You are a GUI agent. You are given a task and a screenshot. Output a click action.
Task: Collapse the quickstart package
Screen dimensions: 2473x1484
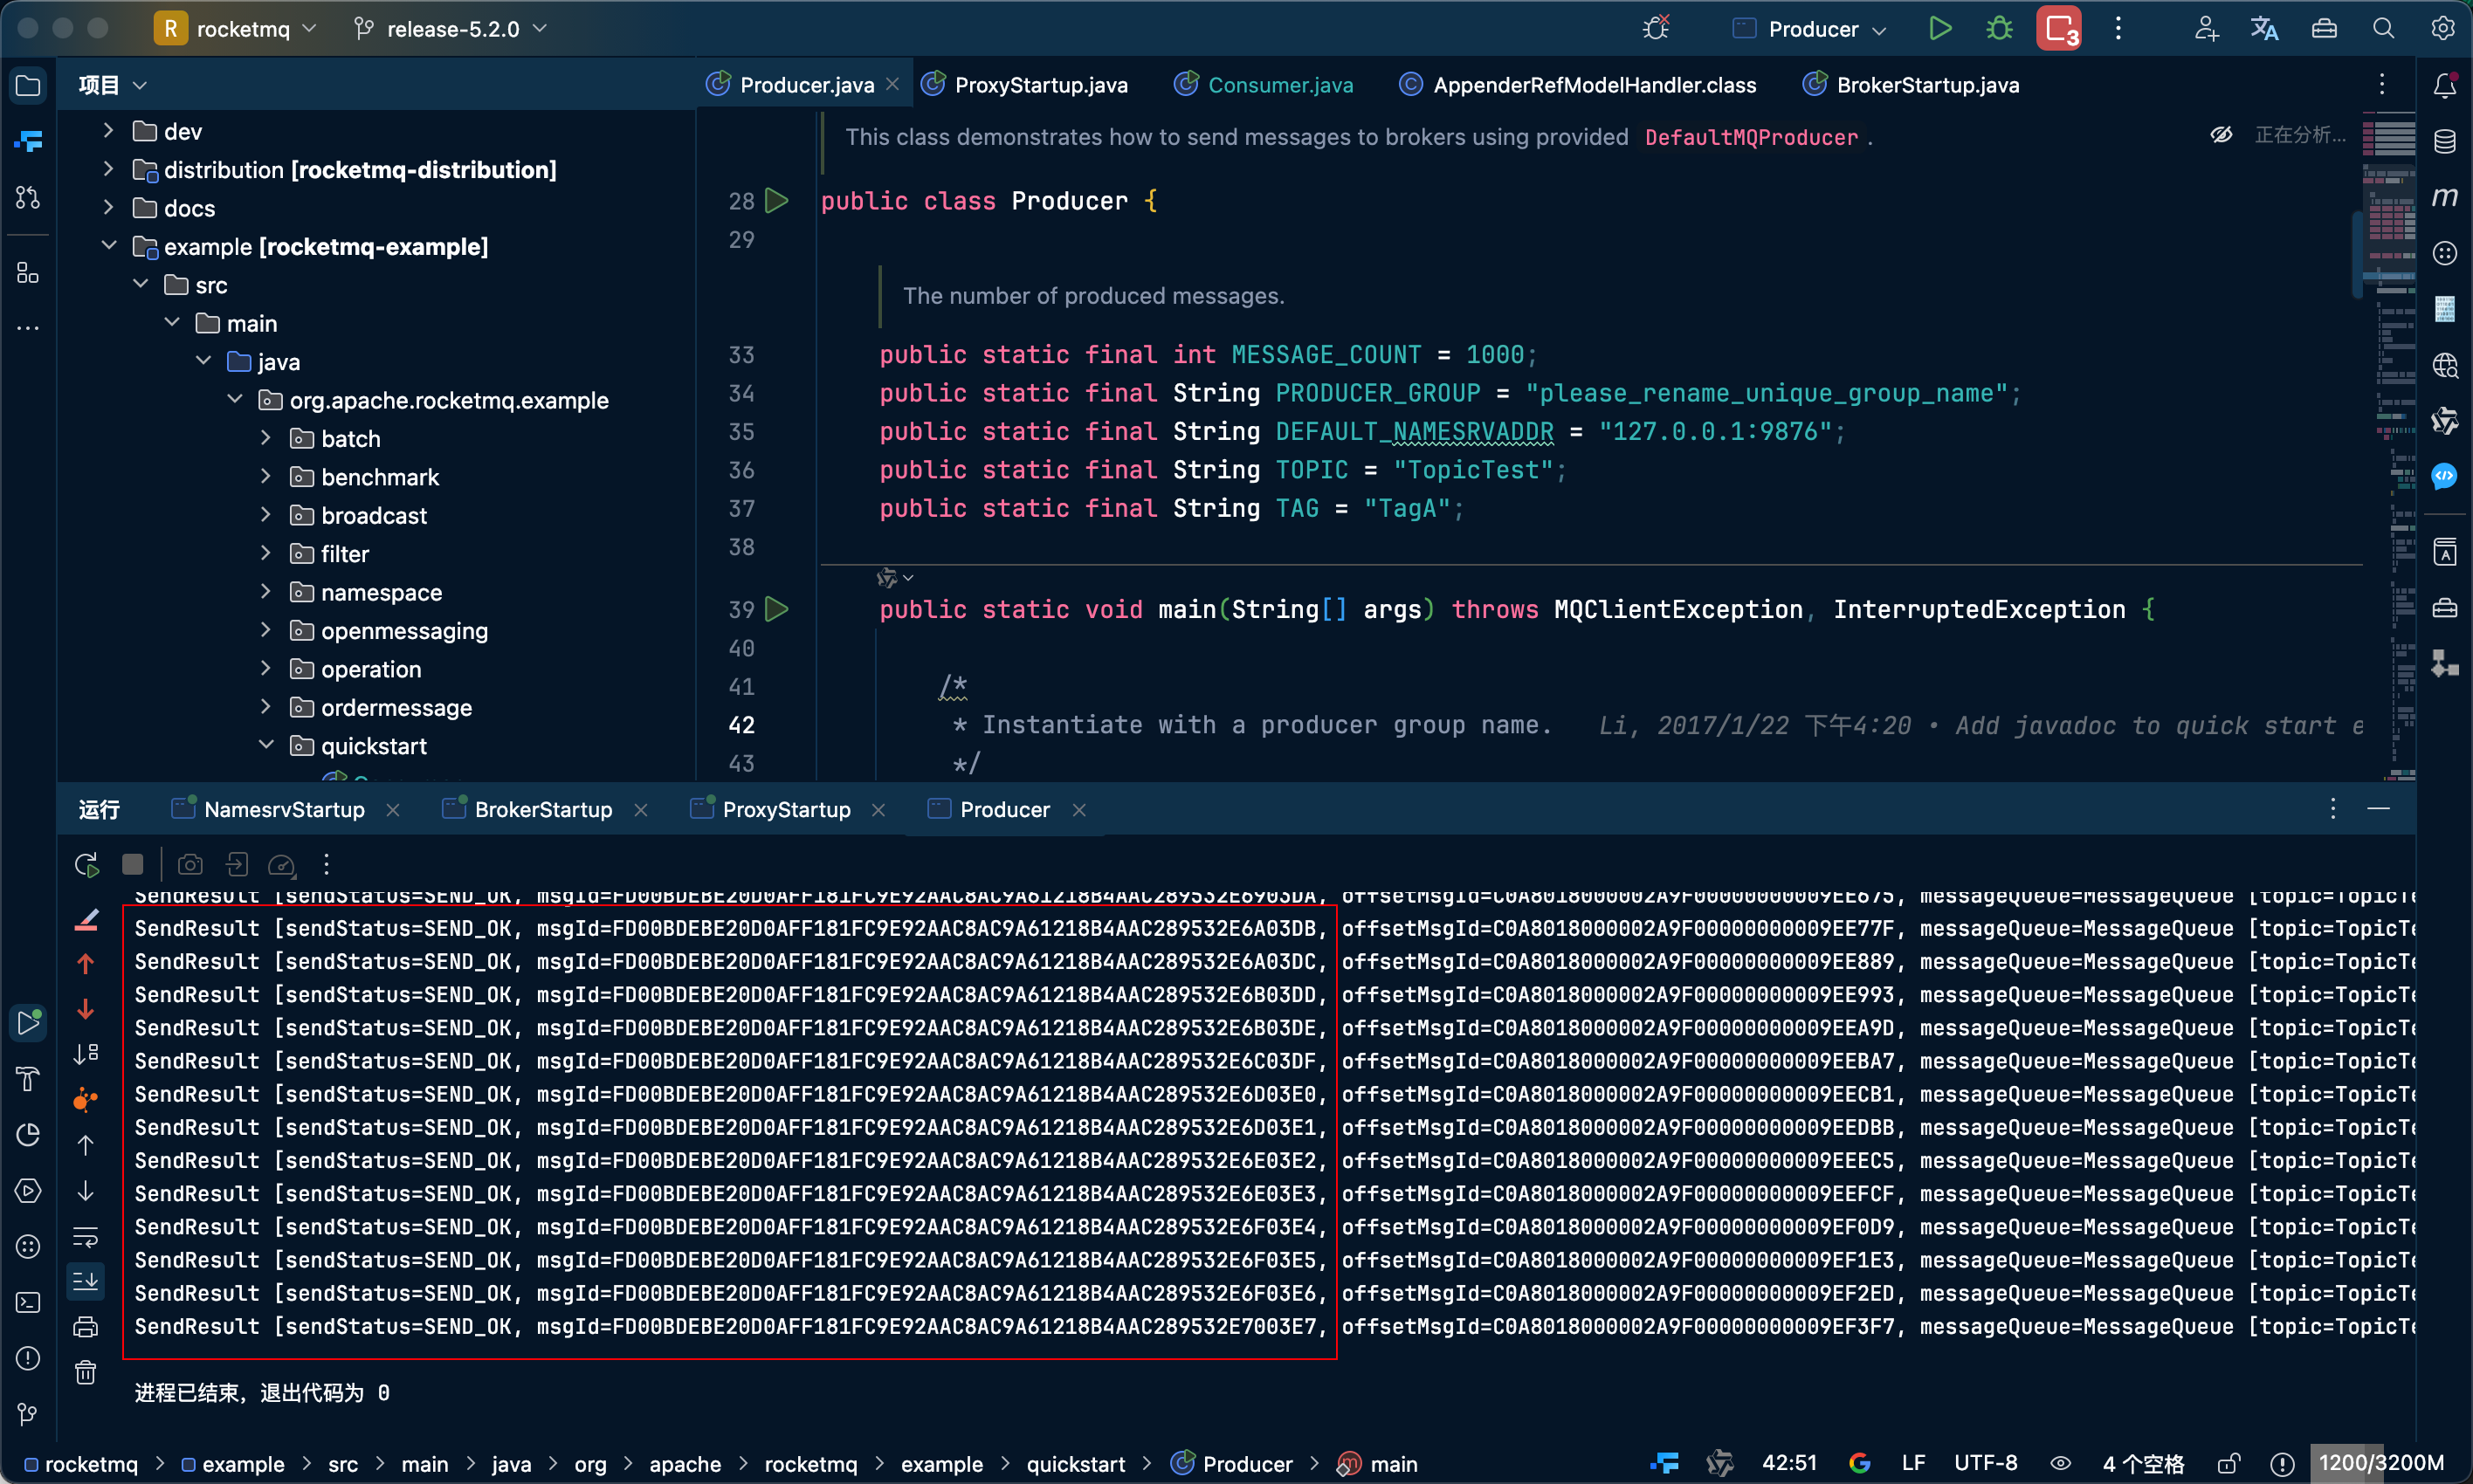click(x=266, y=745)
